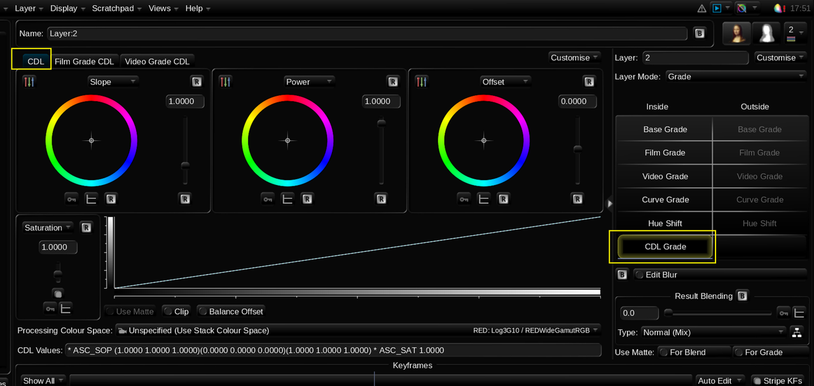Open the Display menu

tap(67, 8)
